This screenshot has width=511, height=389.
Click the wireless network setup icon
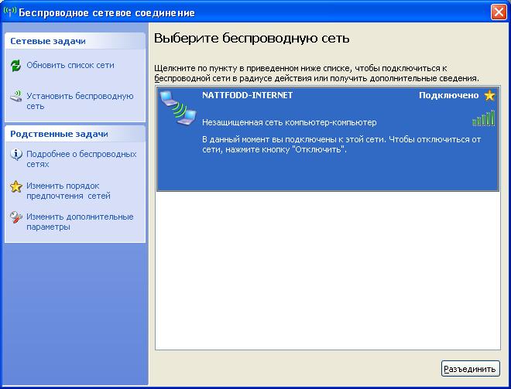coord(16,97)
